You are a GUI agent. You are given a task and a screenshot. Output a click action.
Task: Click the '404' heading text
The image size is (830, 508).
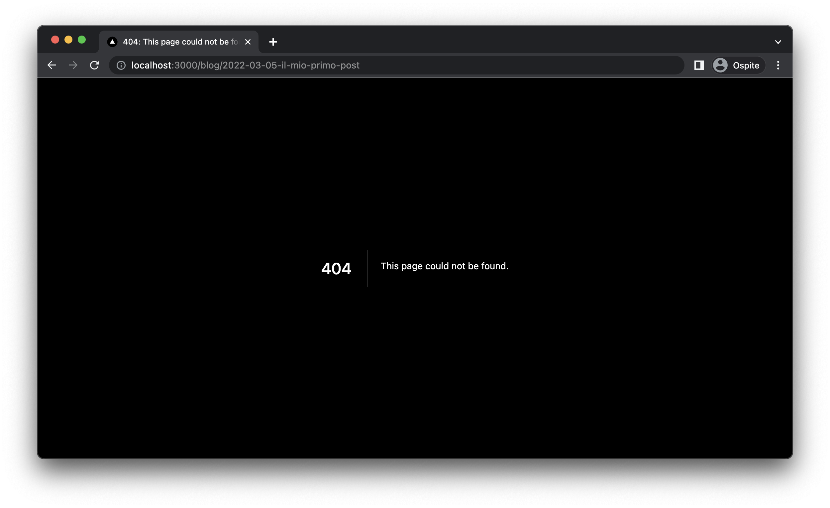click(x=336, y=269)
